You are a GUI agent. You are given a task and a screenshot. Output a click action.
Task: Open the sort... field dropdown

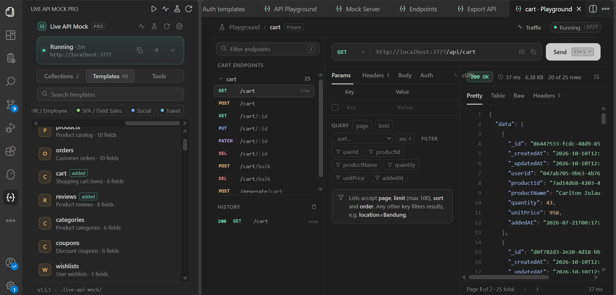(x=362, y=139)
